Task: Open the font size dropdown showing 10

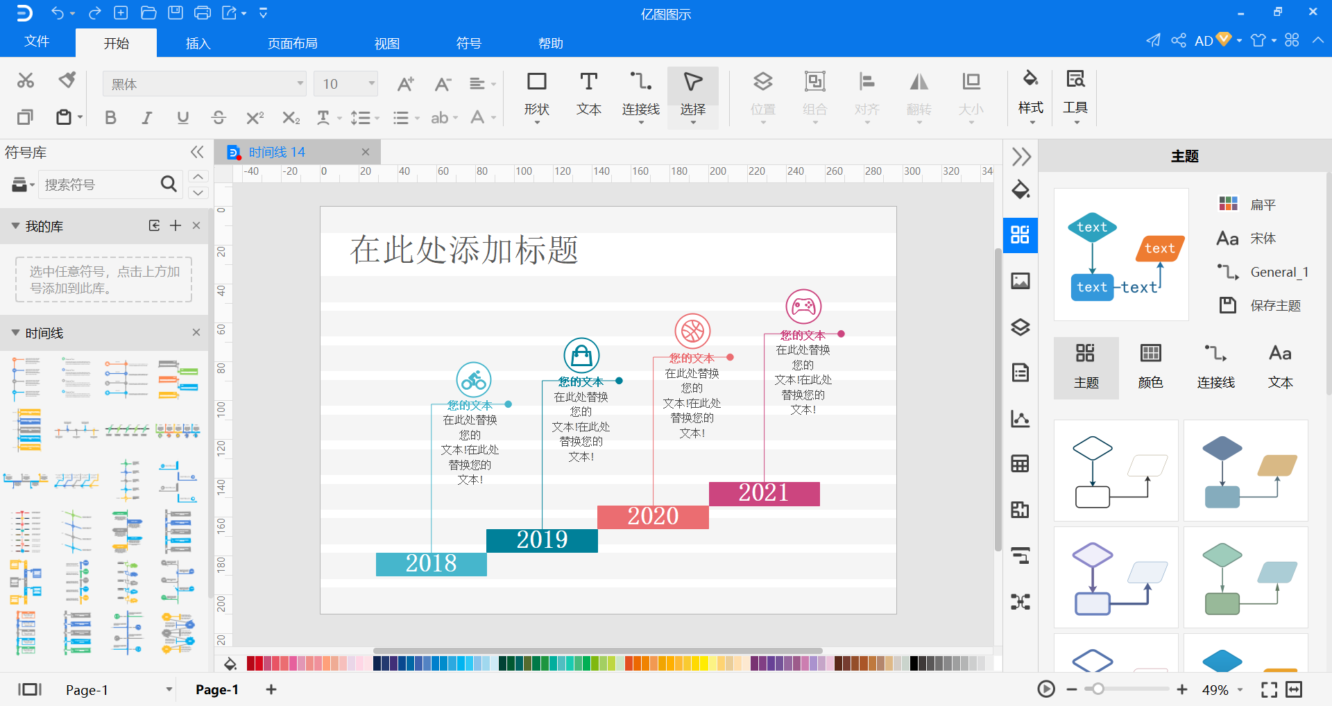Action: pos(345,84)
